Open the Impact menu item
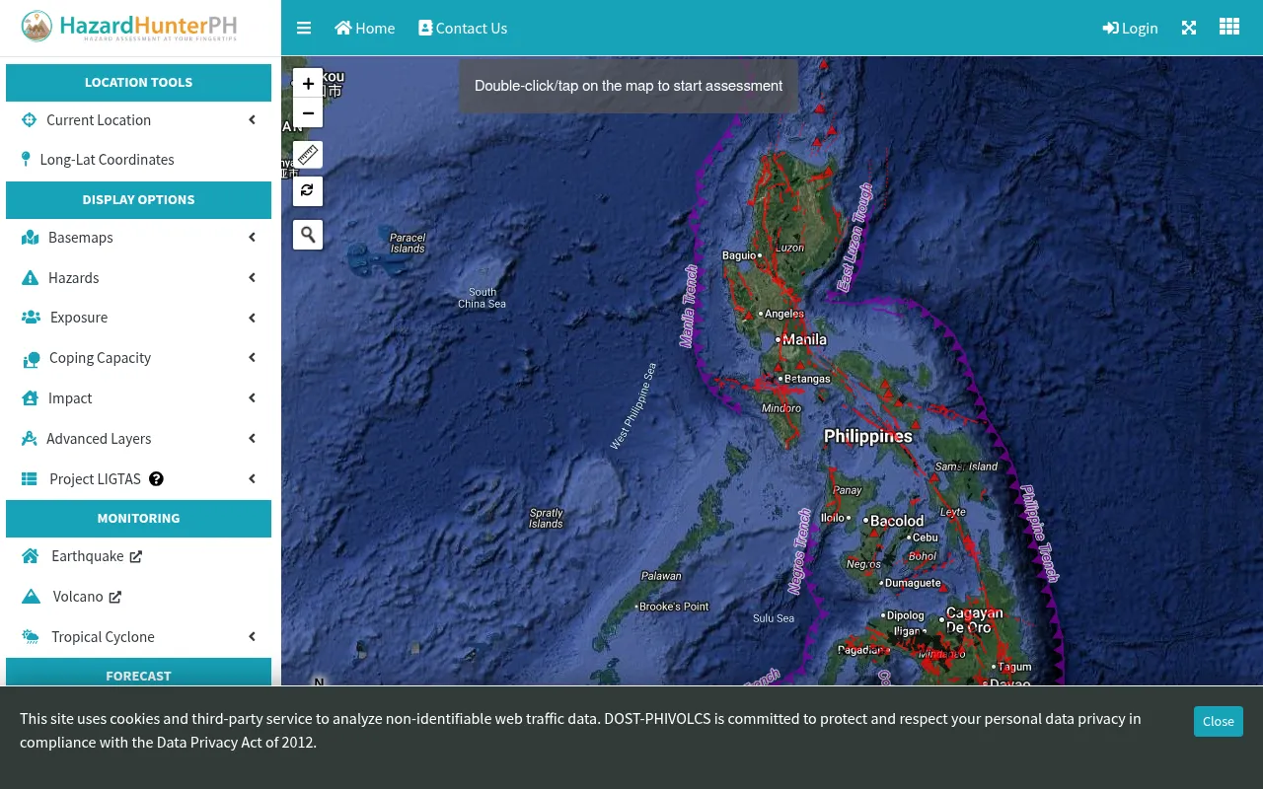Image resolution: width=1263 pixels, height=789 pixels. (138, 398)
